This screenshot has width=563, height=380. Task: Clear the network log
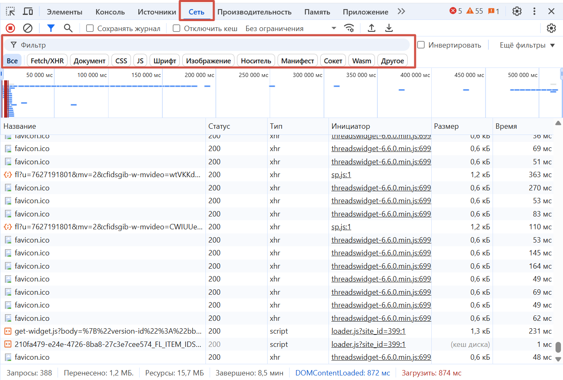pos(28,28)
